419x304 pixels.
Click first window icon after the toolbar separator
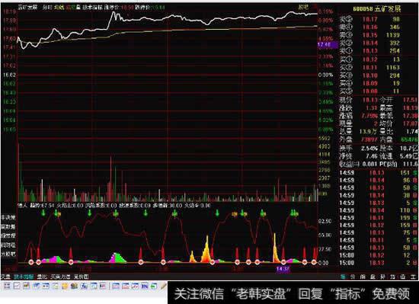point(116,286)
